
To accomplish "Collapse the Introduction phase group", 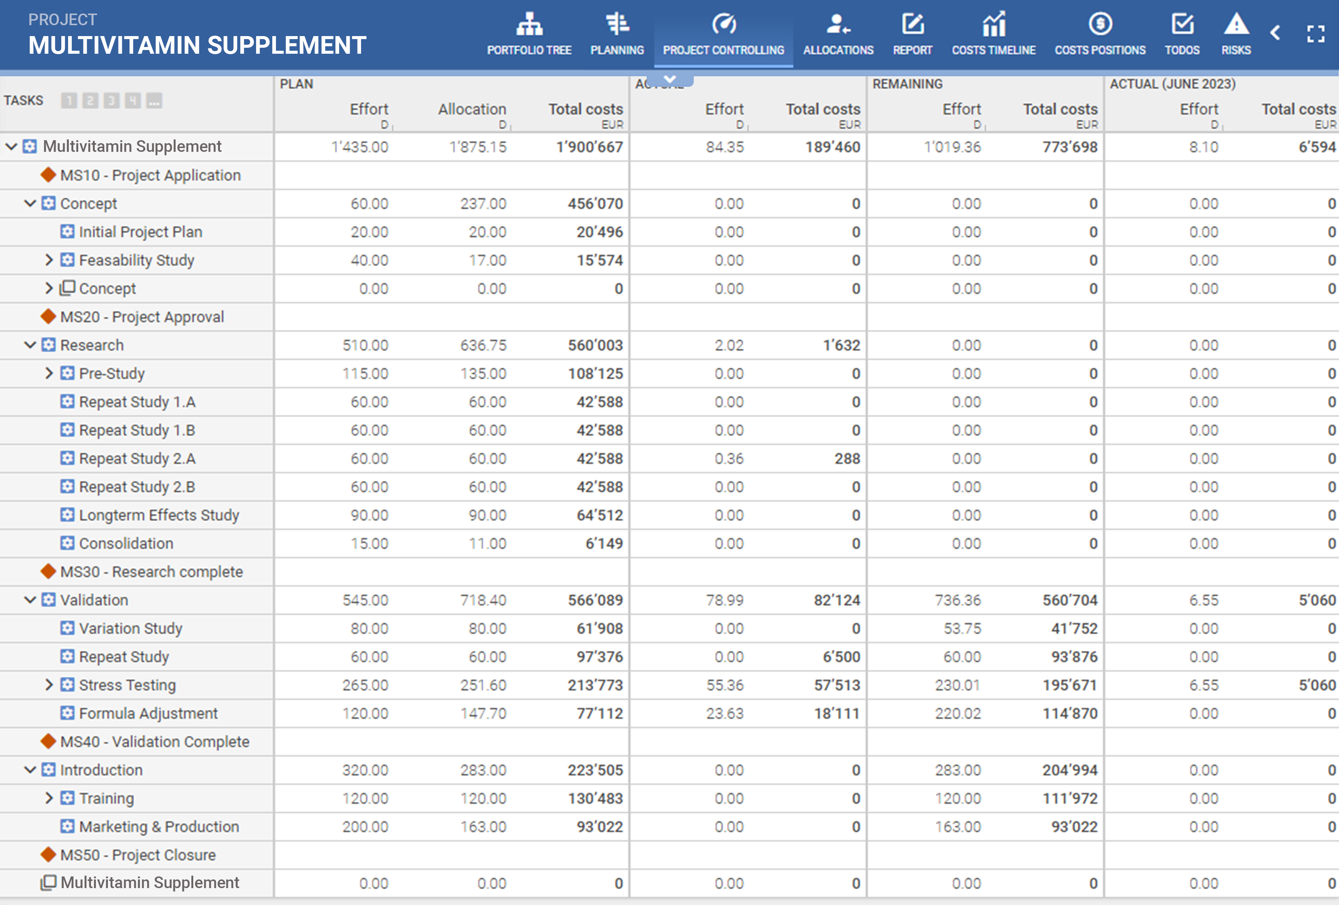I will [x=30, y=770].
